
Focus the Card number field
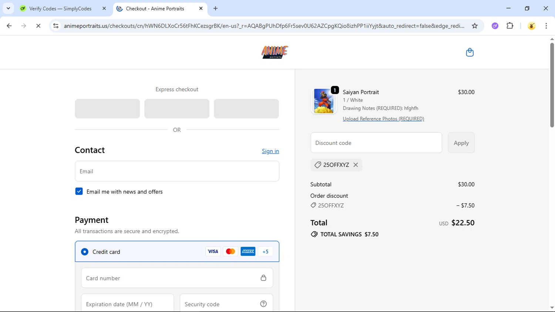(177, 278)
